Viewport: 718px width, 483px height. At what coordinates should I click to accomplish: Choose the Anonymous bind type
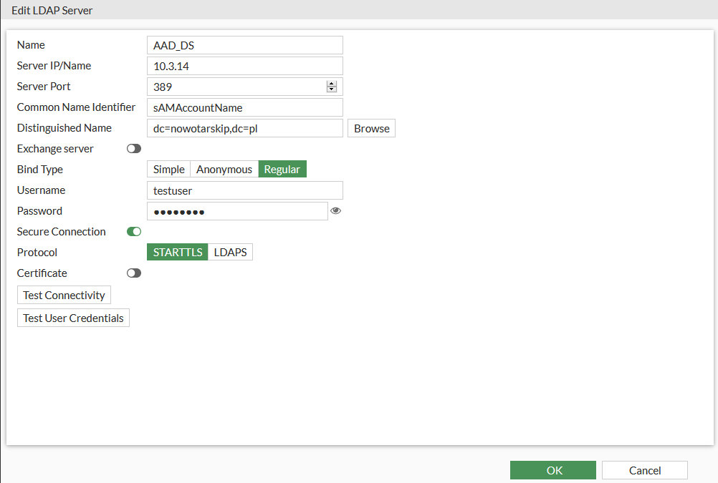[x=224, y=170]
